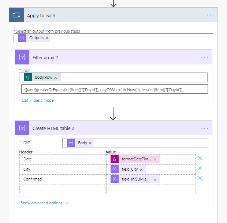Screen dimensions: 227x223
Task: Delete the Confirmed header row
Action: click(200, 178)
